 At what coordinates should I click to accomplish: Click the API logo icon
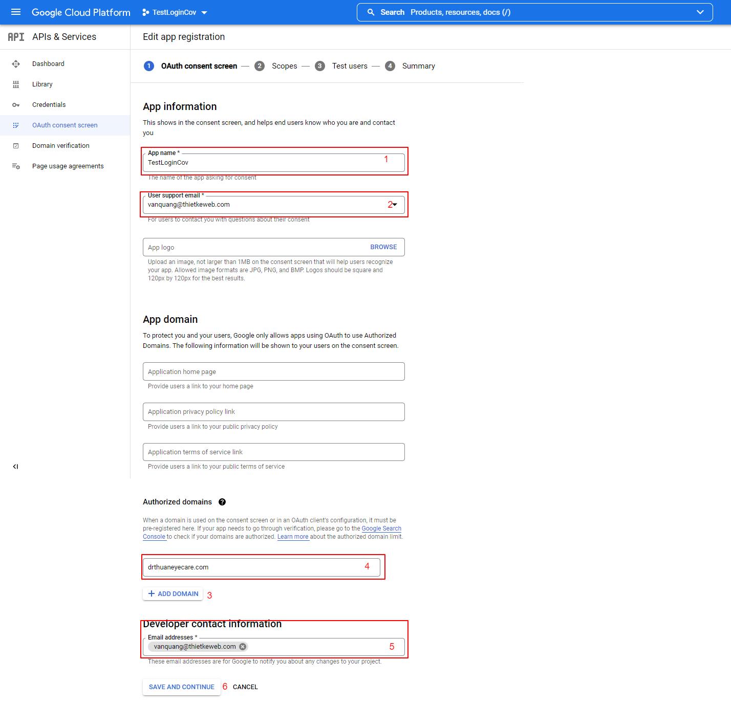[x=16, y=37]
